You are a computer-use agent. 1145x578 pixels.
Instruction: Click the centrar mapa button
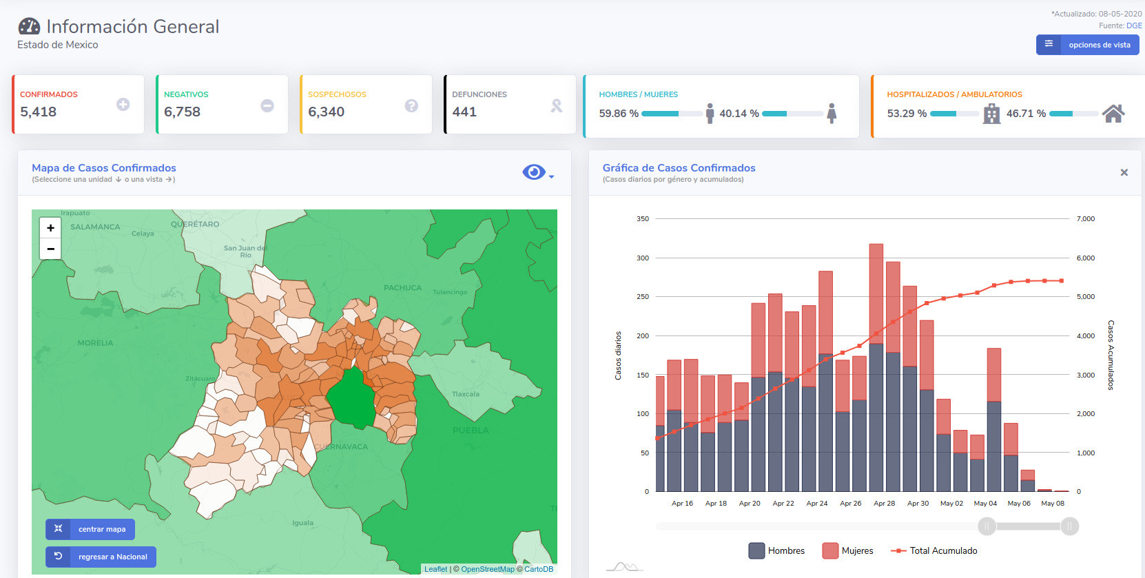click(x=90, y=529)
